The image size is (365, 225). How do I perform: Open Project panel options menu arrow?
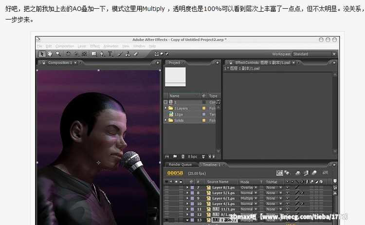pyautogui.click(x=218, y=63)
